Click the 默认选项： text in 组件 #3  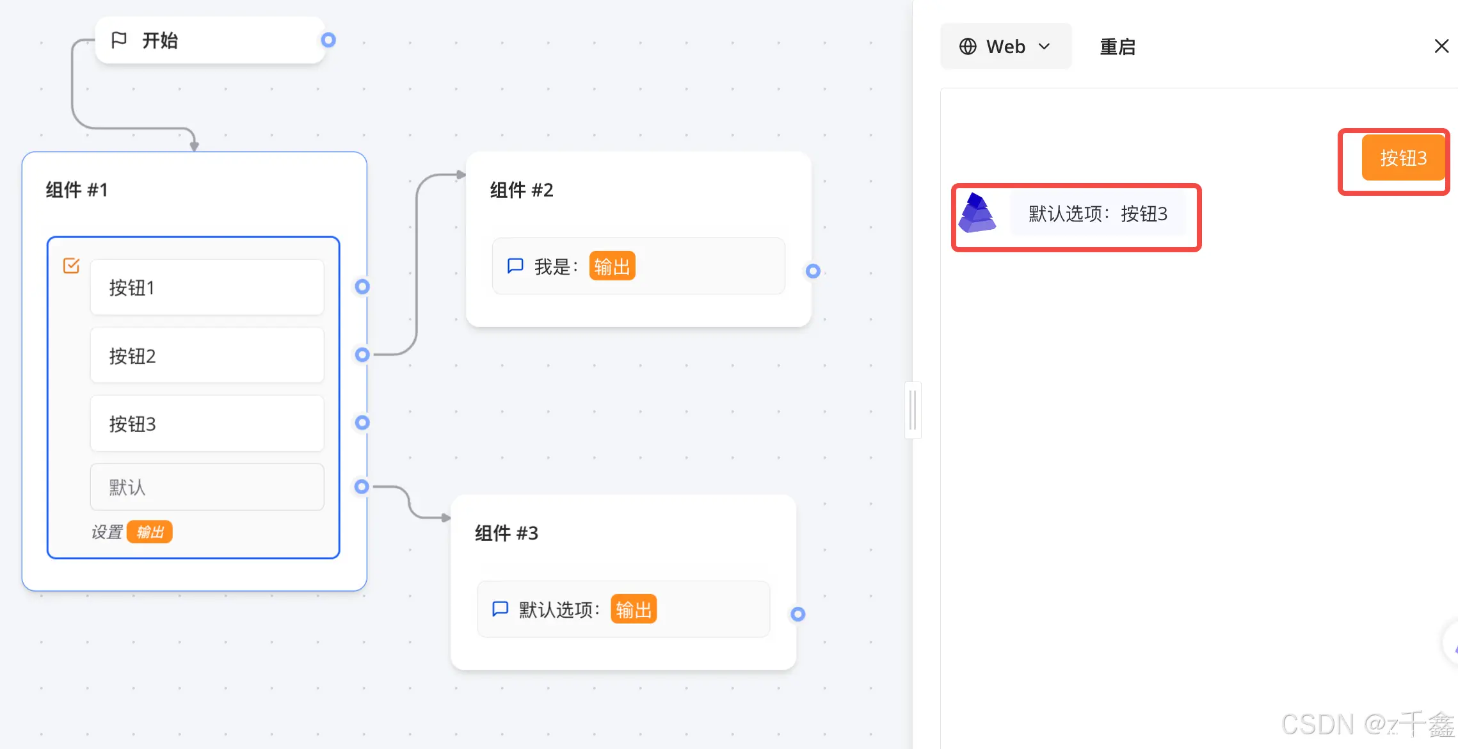[559, 609]
